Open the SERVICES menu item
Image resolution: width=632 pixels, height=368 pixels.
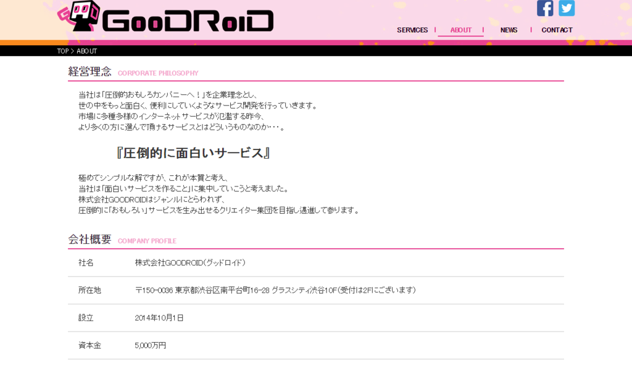point(412,30)
